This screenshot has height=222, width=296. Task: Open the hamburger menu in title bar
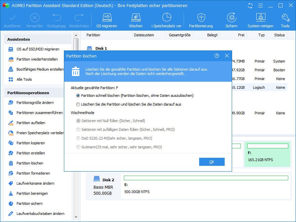coord(260,6)
